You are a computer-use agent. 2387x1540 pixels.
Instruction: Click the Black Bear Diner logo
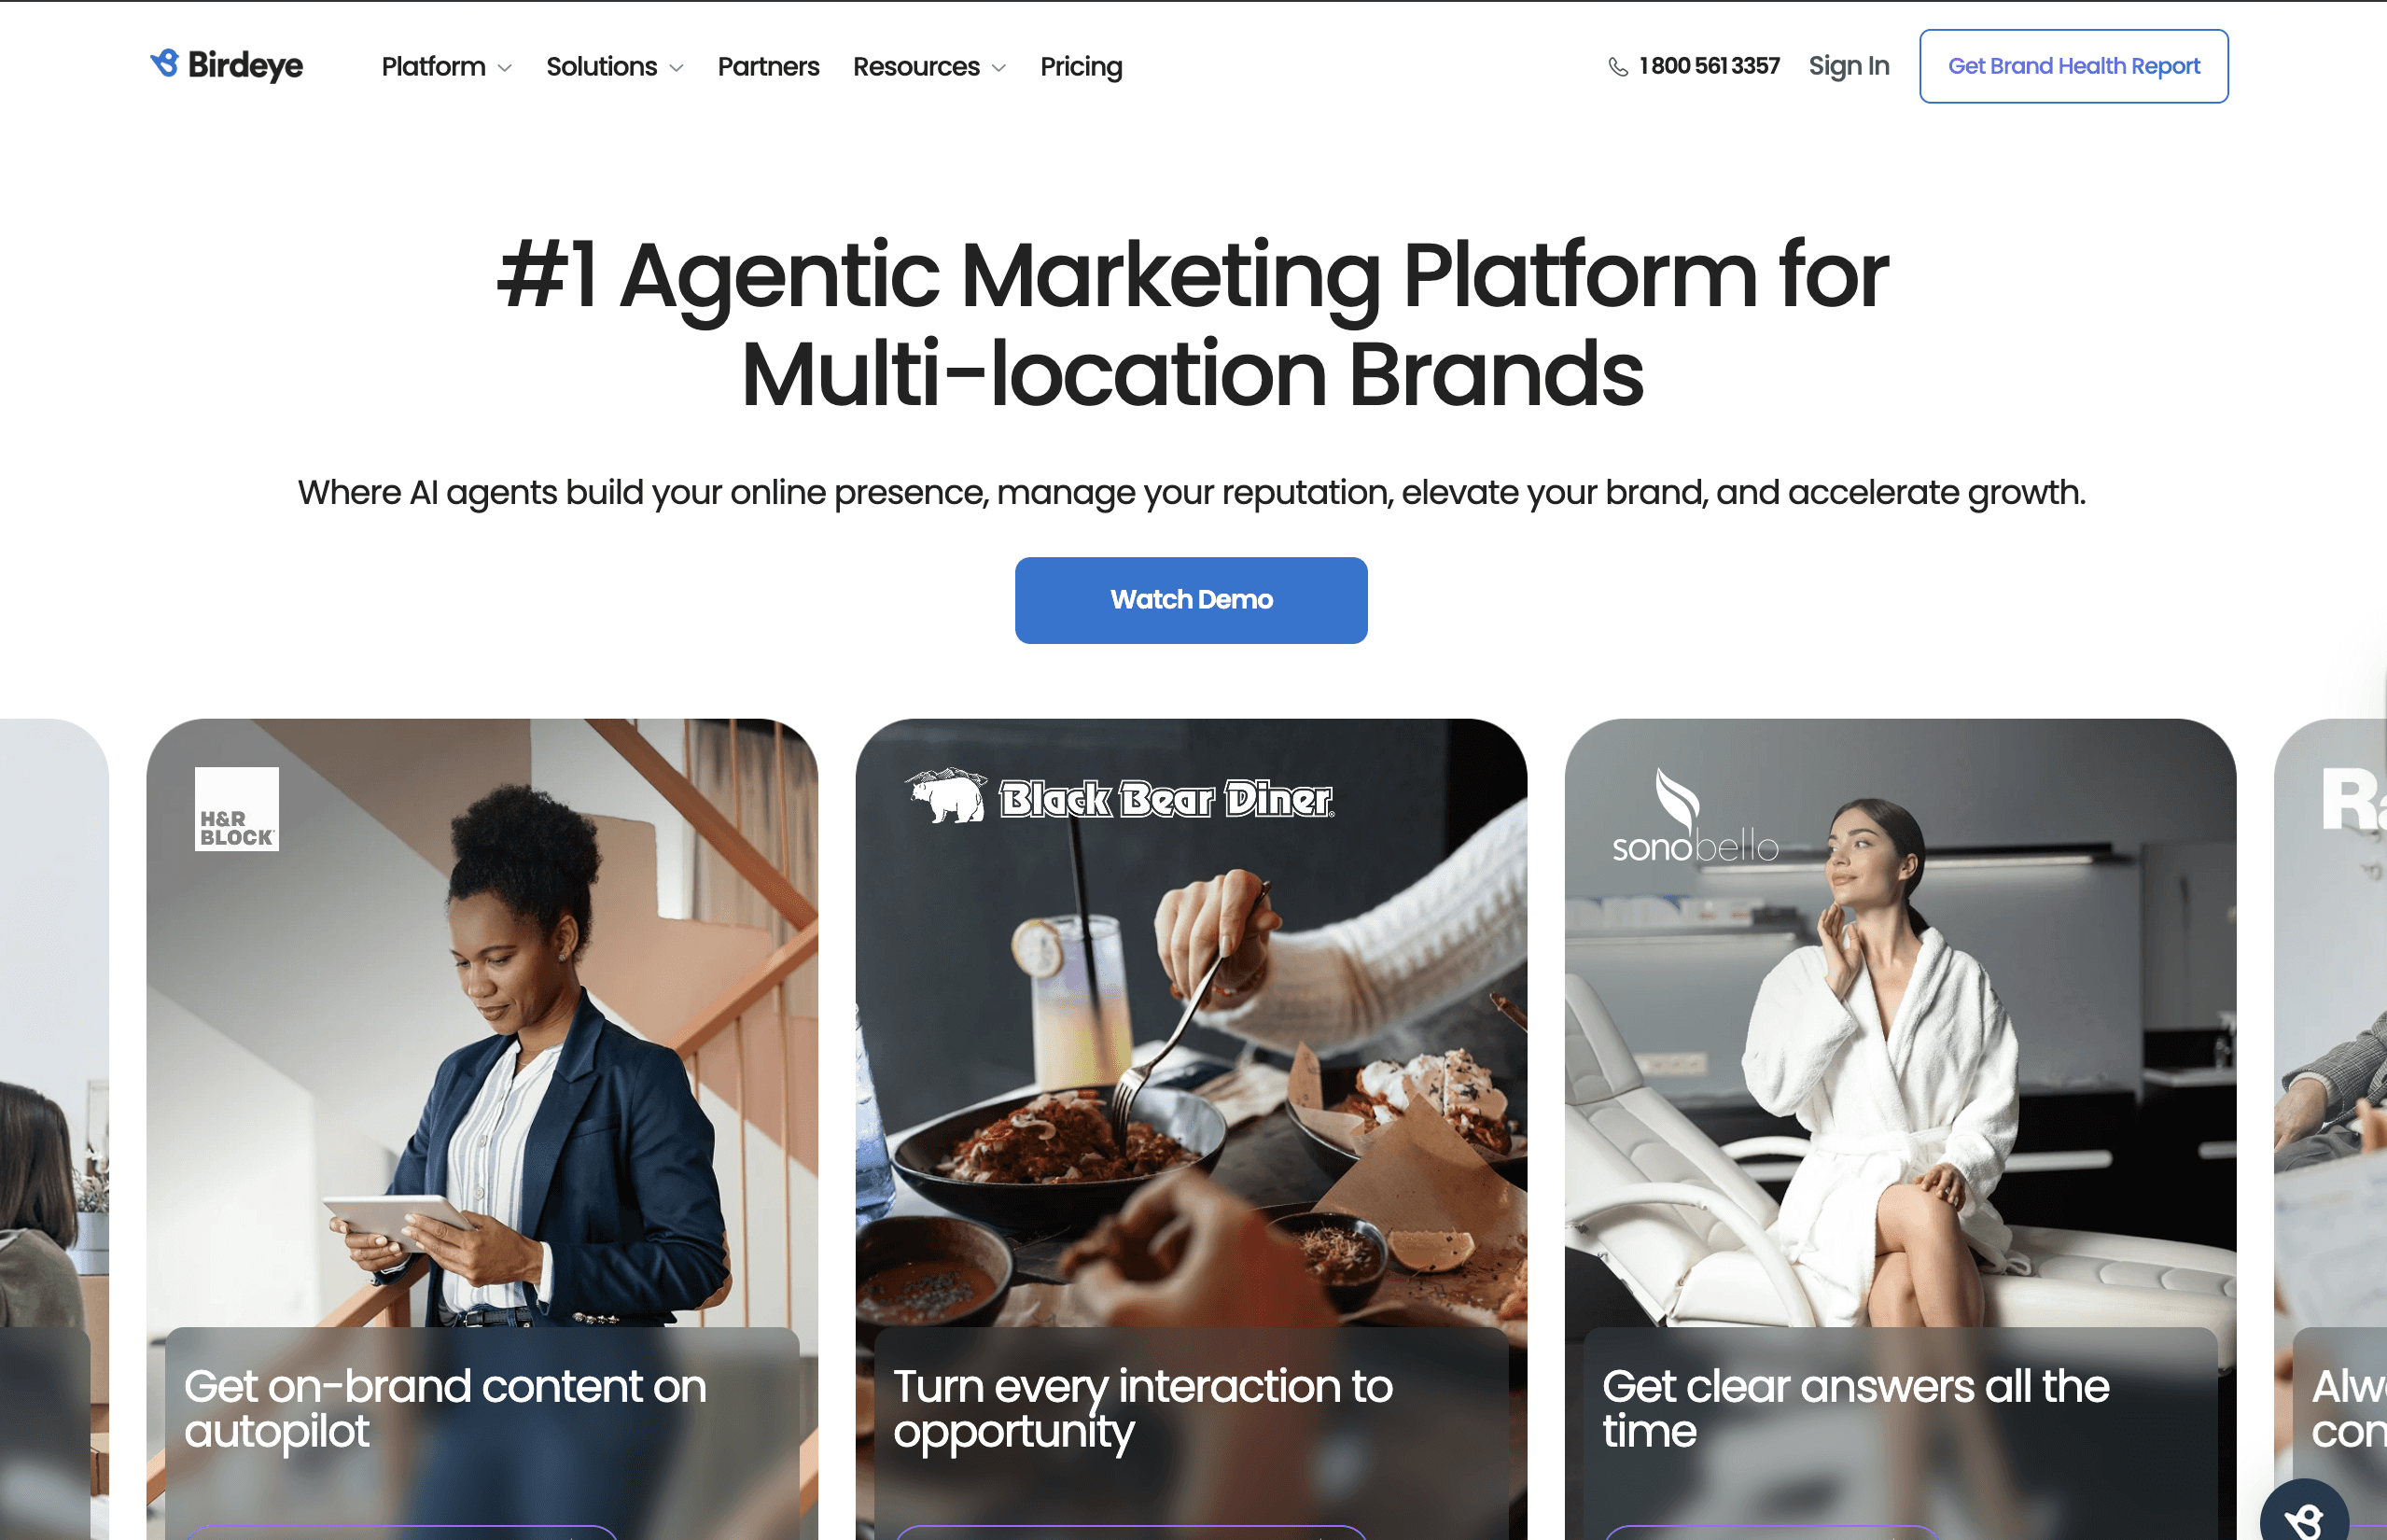coord(1119,796)
